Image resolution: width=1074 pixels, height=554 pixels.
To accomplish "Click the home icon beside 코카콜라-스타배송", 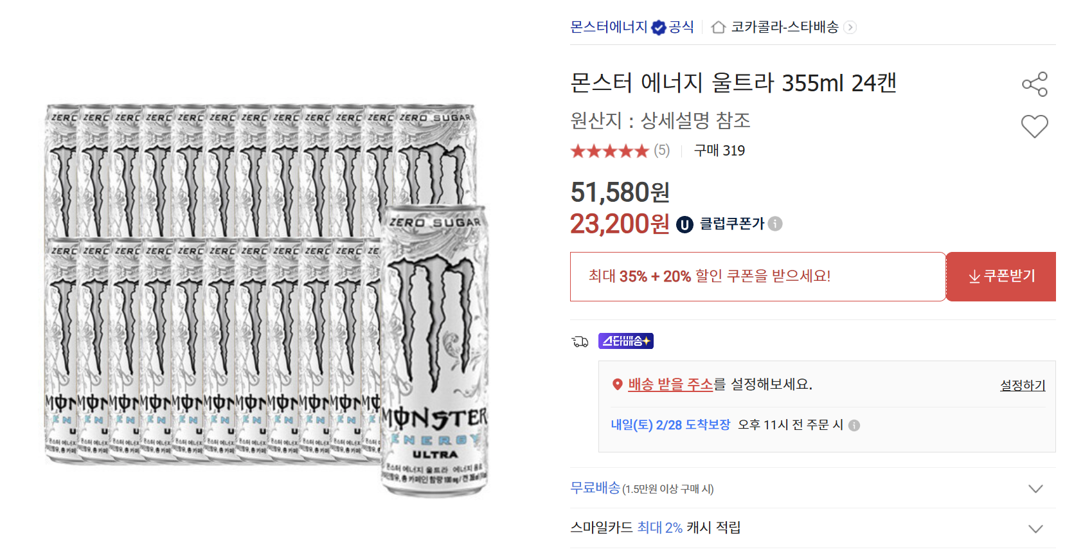I will pos(719,27).
